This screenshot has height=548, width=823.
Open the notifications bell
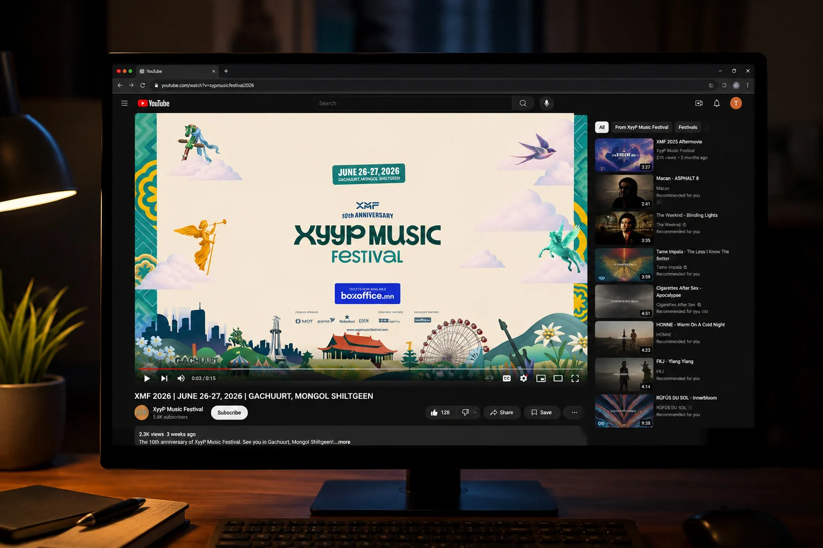coord(716,103)
